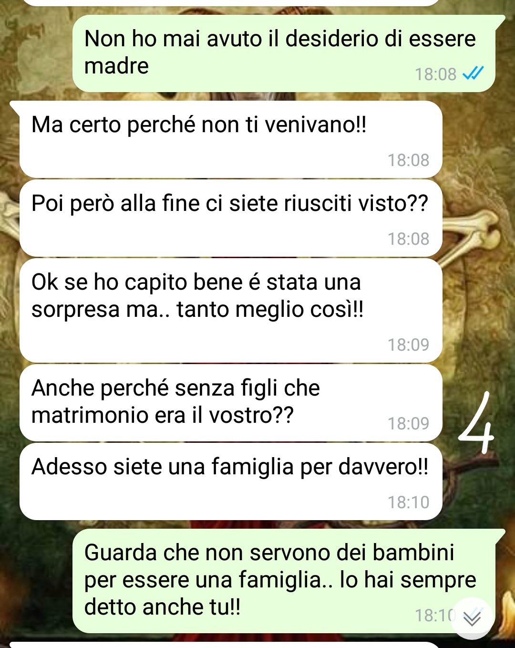Tap the 18:08 timestamp under "Ma certo perché"

(408, 160)
